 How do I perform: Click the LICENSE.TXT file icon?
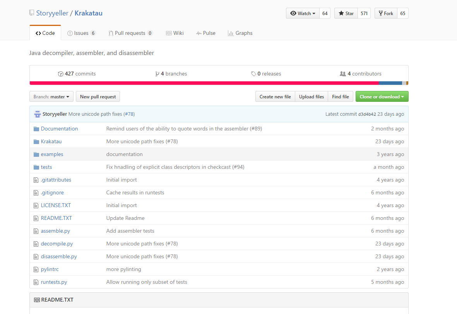36,206
